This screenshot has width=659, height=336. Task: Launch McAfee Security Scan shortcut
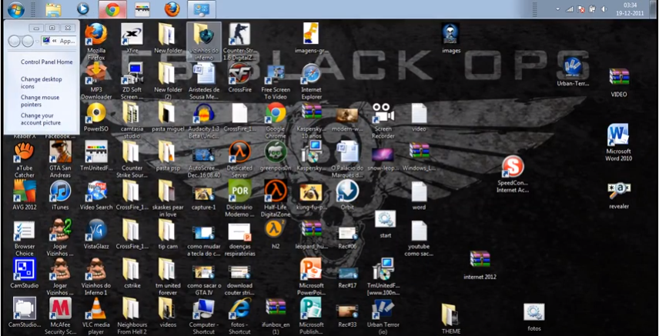(60, 316)
